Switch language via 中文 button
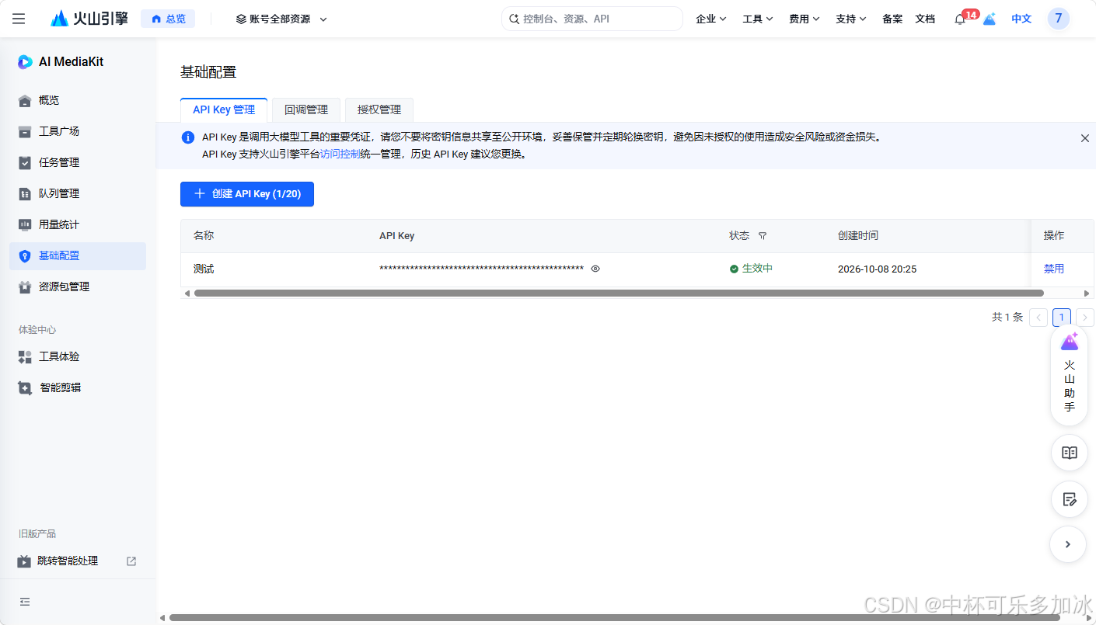The width and height of the screenshot is (1096, 625). click(x=1021, y=19)
